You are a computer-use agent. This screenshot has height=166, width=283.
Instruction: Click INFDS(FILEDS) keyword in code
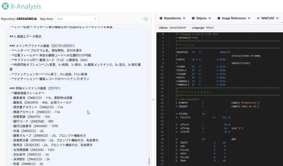tap(241, 63)
